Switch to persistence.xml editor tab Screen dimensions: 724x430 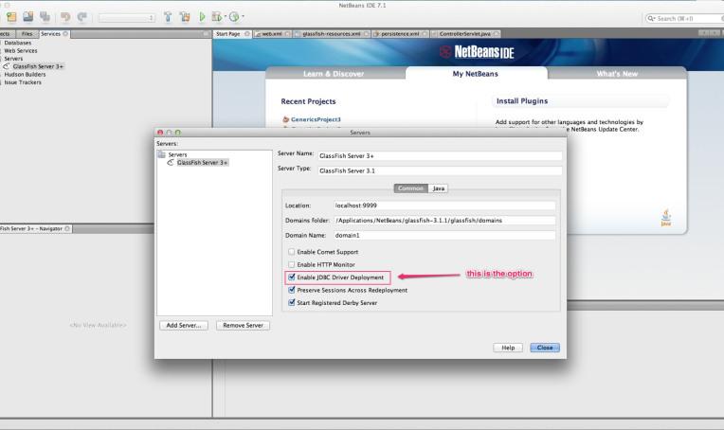(x=399, y=34)
